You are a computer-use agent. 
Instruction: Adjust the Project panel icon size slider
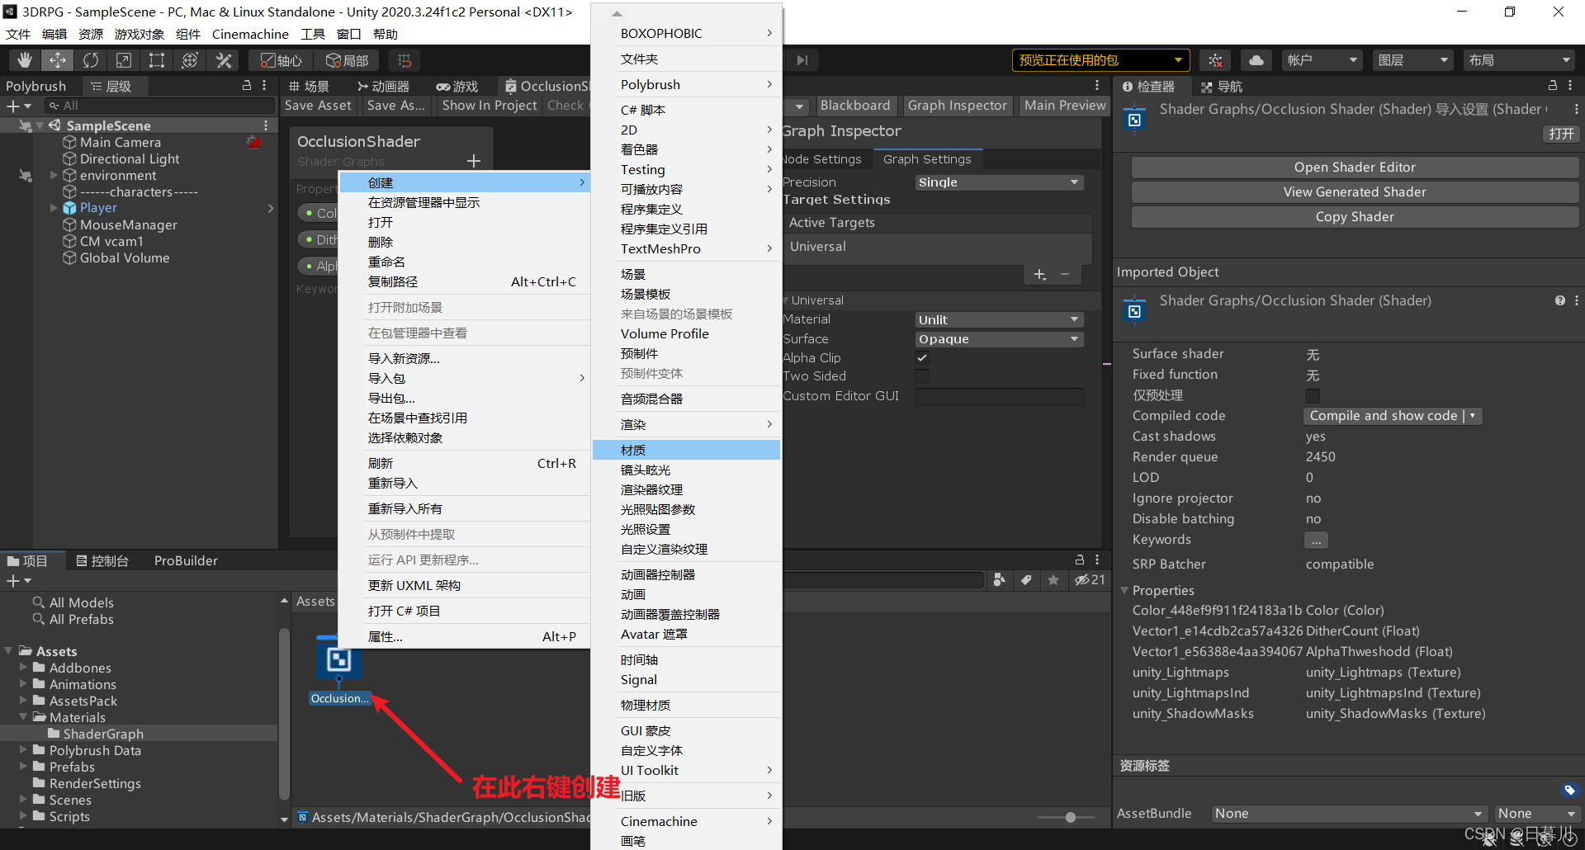(1070, 817)
